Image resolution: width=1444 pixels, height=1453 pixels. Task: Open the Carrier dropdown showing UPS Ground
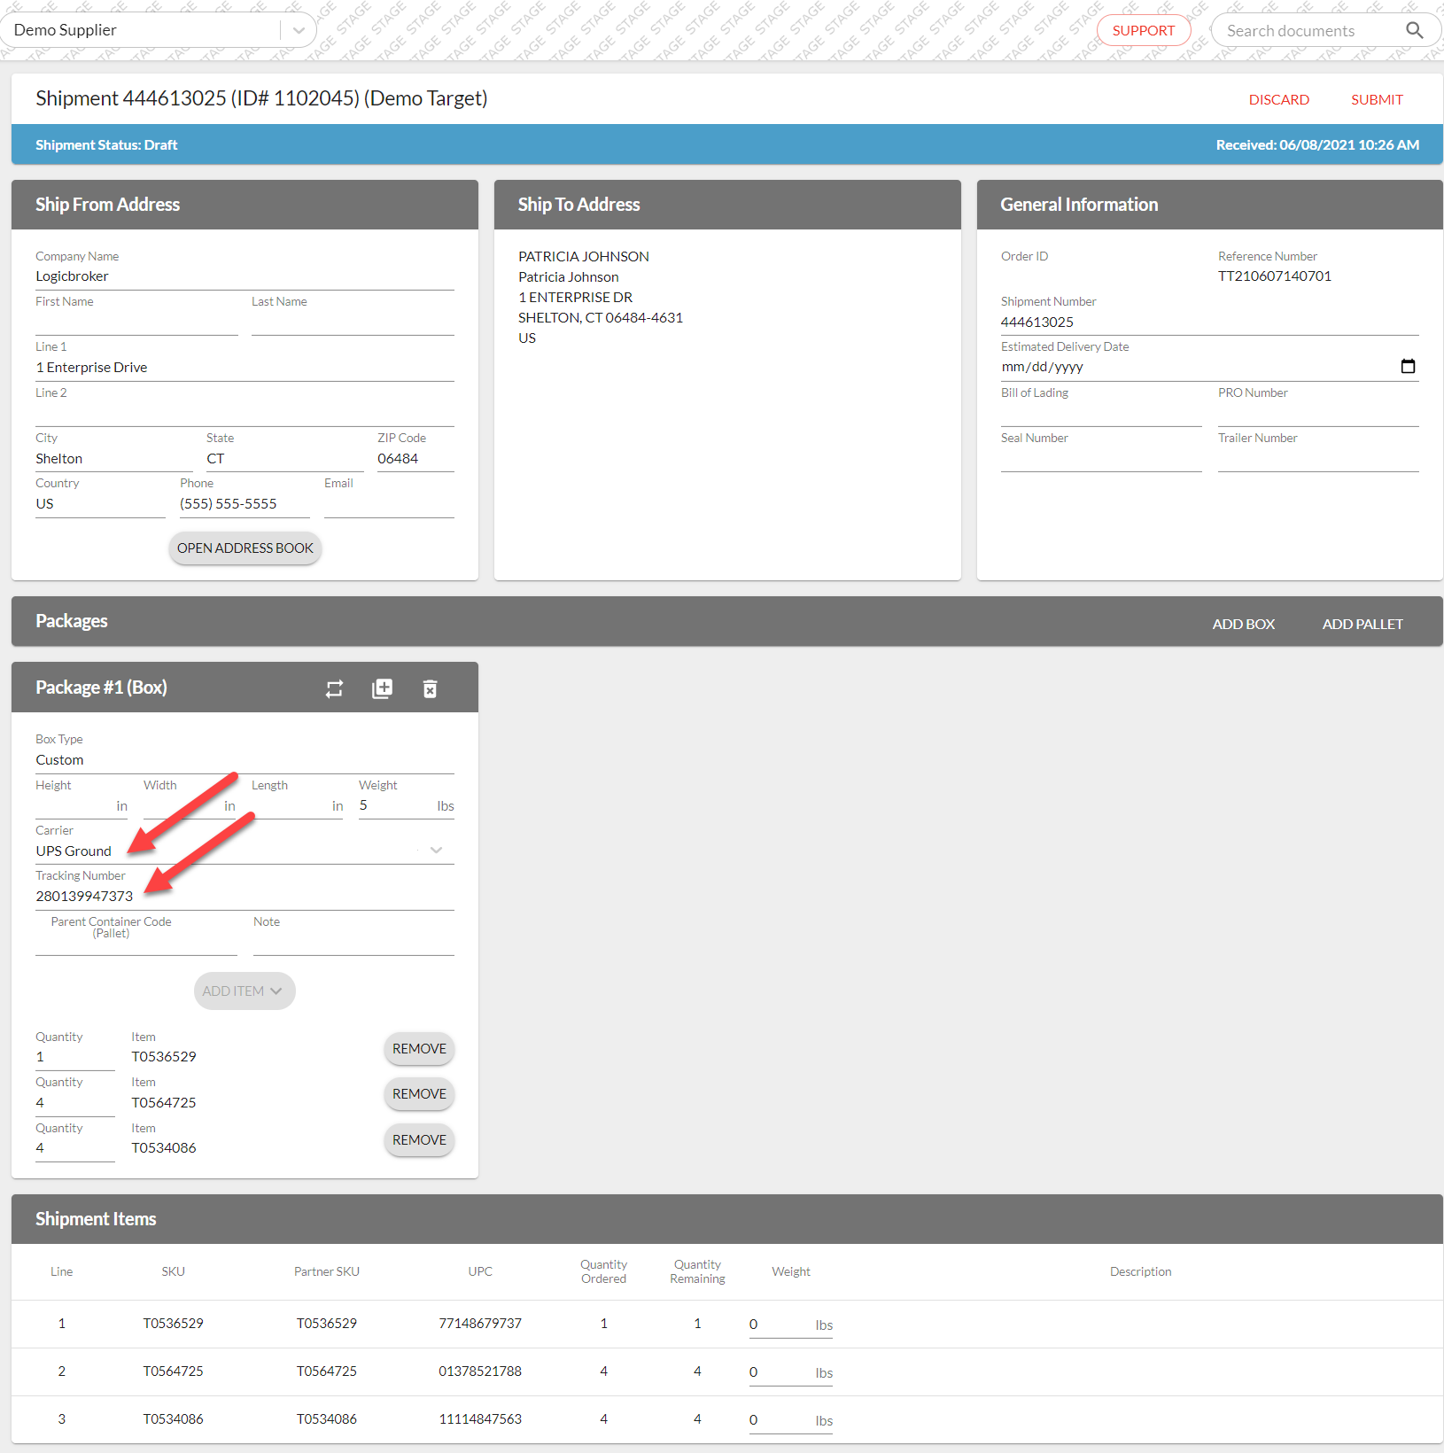click(x=435, y=851)
